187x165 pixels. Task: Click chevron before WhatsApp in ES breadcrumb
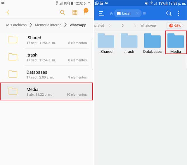click(x=135, y=26)
